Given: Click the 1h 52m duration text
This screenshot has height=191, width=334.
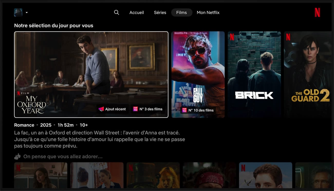Looking at the screenshot, I should 66,125.
